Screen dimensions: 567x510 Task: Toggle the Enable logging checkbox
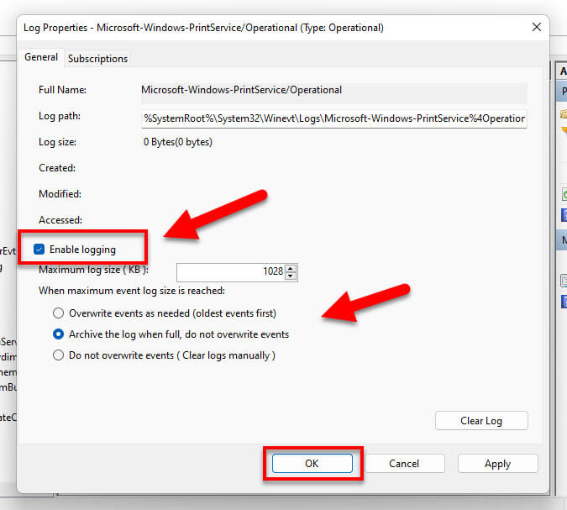39,250
